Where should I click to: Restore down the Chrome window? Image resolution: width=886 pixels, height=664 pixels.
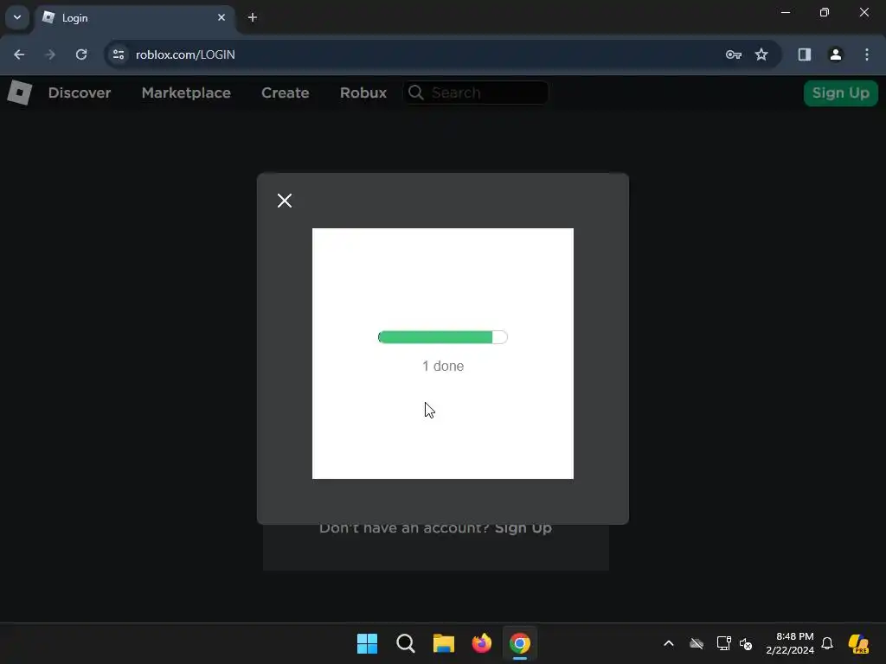coord(825,12)
